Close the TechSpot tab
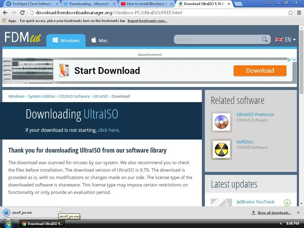The height and width of the screenshot is (228, 304). pos(57,4)
